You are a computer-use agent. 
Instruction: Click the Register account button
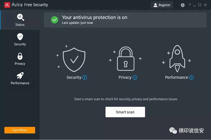[x=162, y=5]
